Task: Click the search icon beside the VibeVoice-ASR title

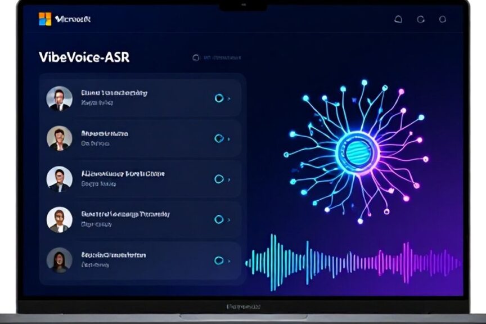Action: point(196,57)
